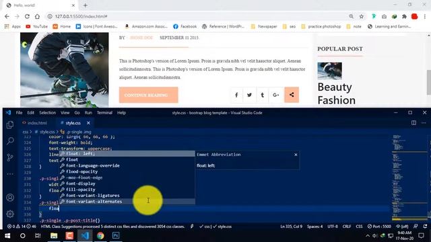The image size is (431, 242).
Task: Open the Extensions puzzle icon
Action: coord(404,16)
